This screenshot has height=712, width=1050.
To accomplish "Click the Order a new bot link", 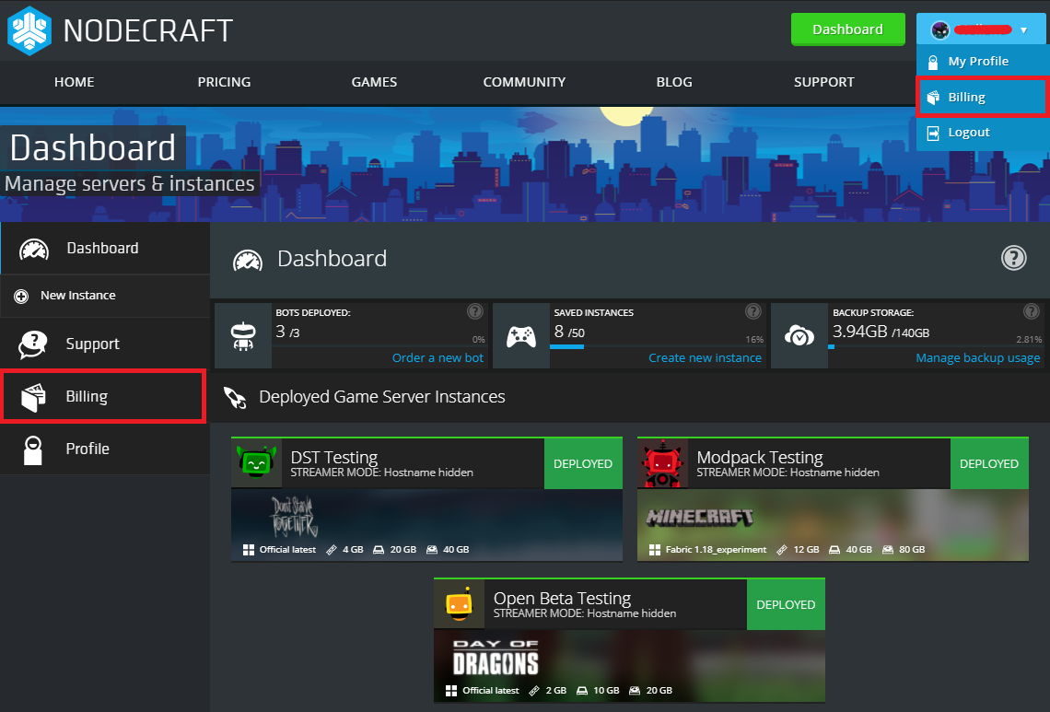I will (x=437, y=358).
